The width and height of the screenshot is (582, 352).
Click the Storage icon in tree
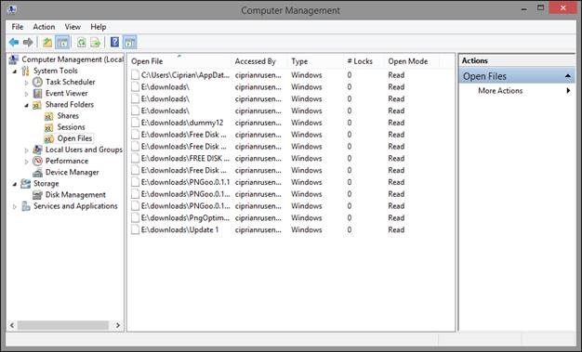pos(26,184)
